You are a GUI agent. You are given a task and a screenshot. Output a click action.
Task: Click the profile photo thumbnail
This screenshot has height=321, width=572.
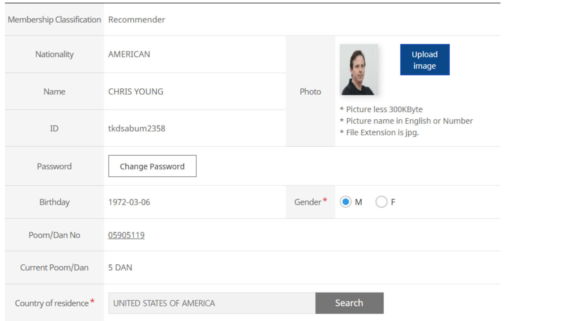point(359,70)
